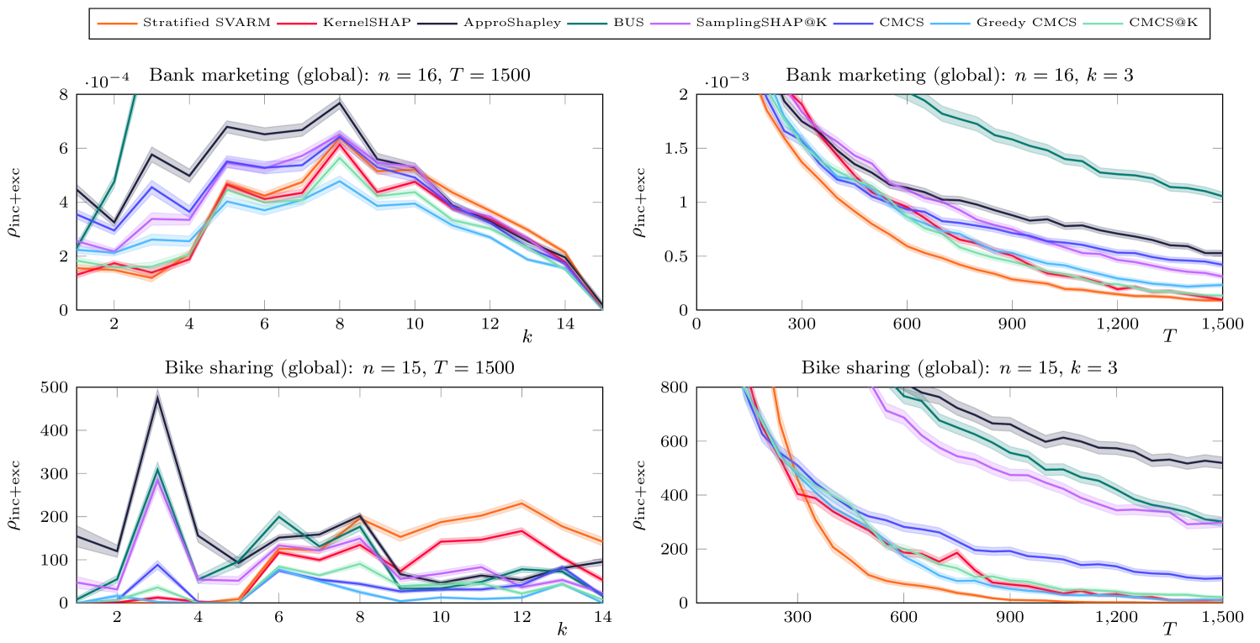Click x-axis tick 10 in Bike sharing T = 1500 chart
The width and height of the screenshot is (1260, 643).
(x=440, y=618)
